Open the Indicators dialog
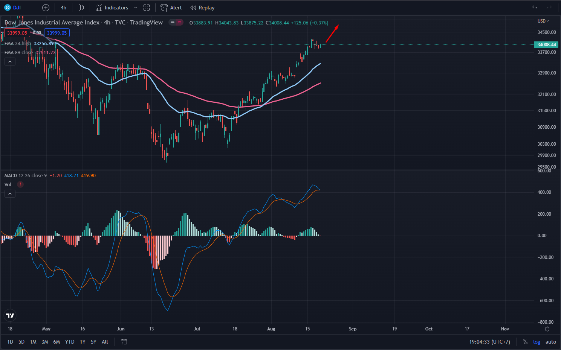561x350 pixels. [112, 8]
